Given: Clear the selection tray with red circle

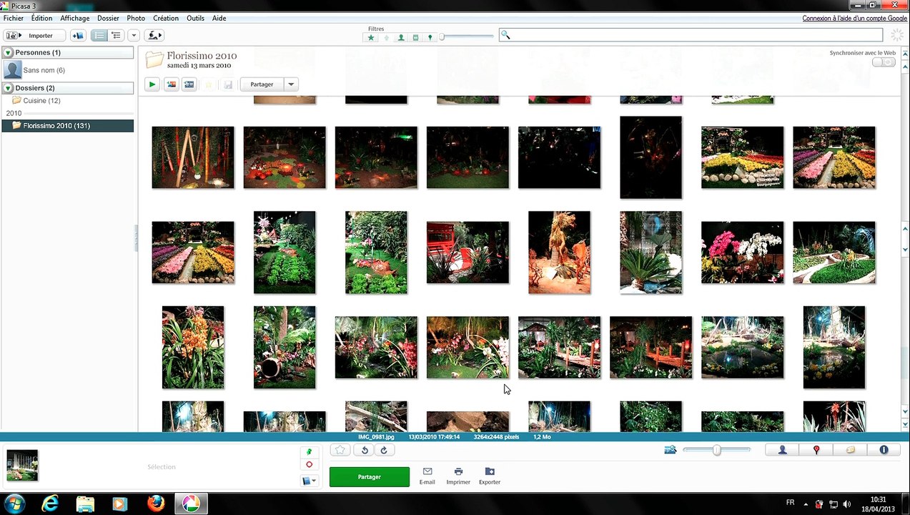Looking at the screenshot, I should tap(310, 465).
